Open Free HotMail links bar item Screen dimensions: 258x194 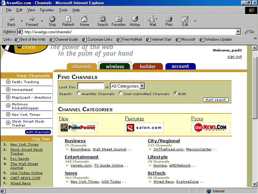(129, 39)
